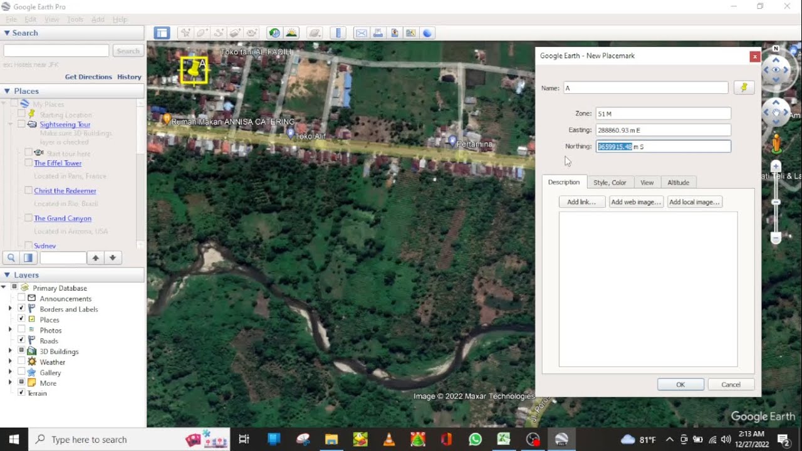802x451 pixels.
Task: Expand the Borders and Labels layer
Action: pyautogui.click(x=10, y=309)
